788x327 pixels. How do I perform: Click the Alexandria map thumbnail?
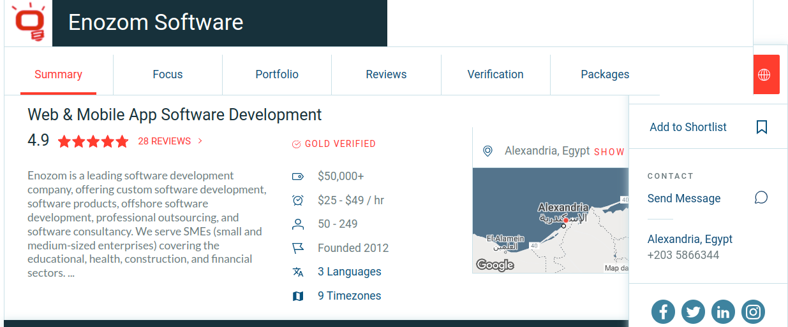click(x=551, y=220)
